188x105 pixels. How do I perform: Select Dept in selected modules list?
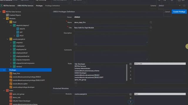click(160, 94)
